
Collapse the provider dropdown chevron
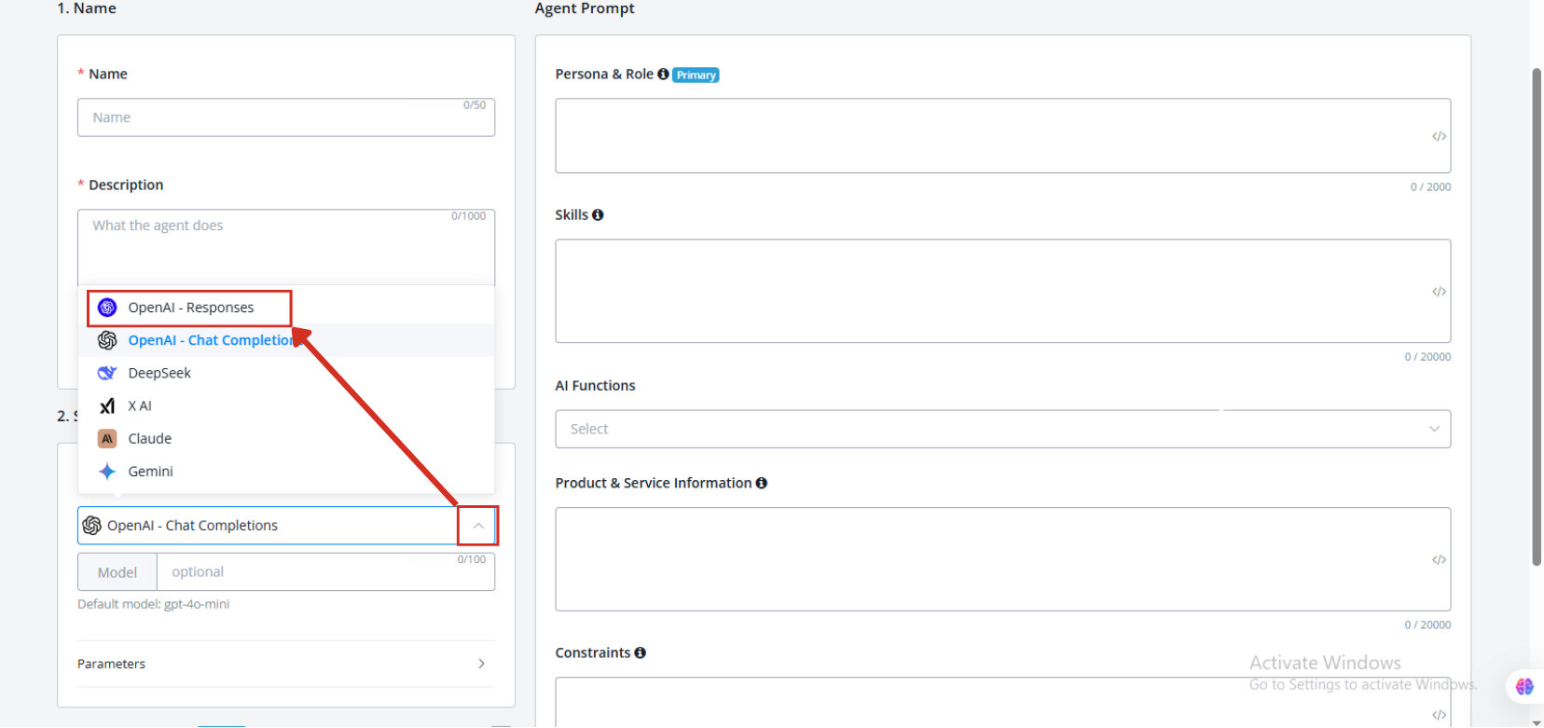(x=477, y=527)
